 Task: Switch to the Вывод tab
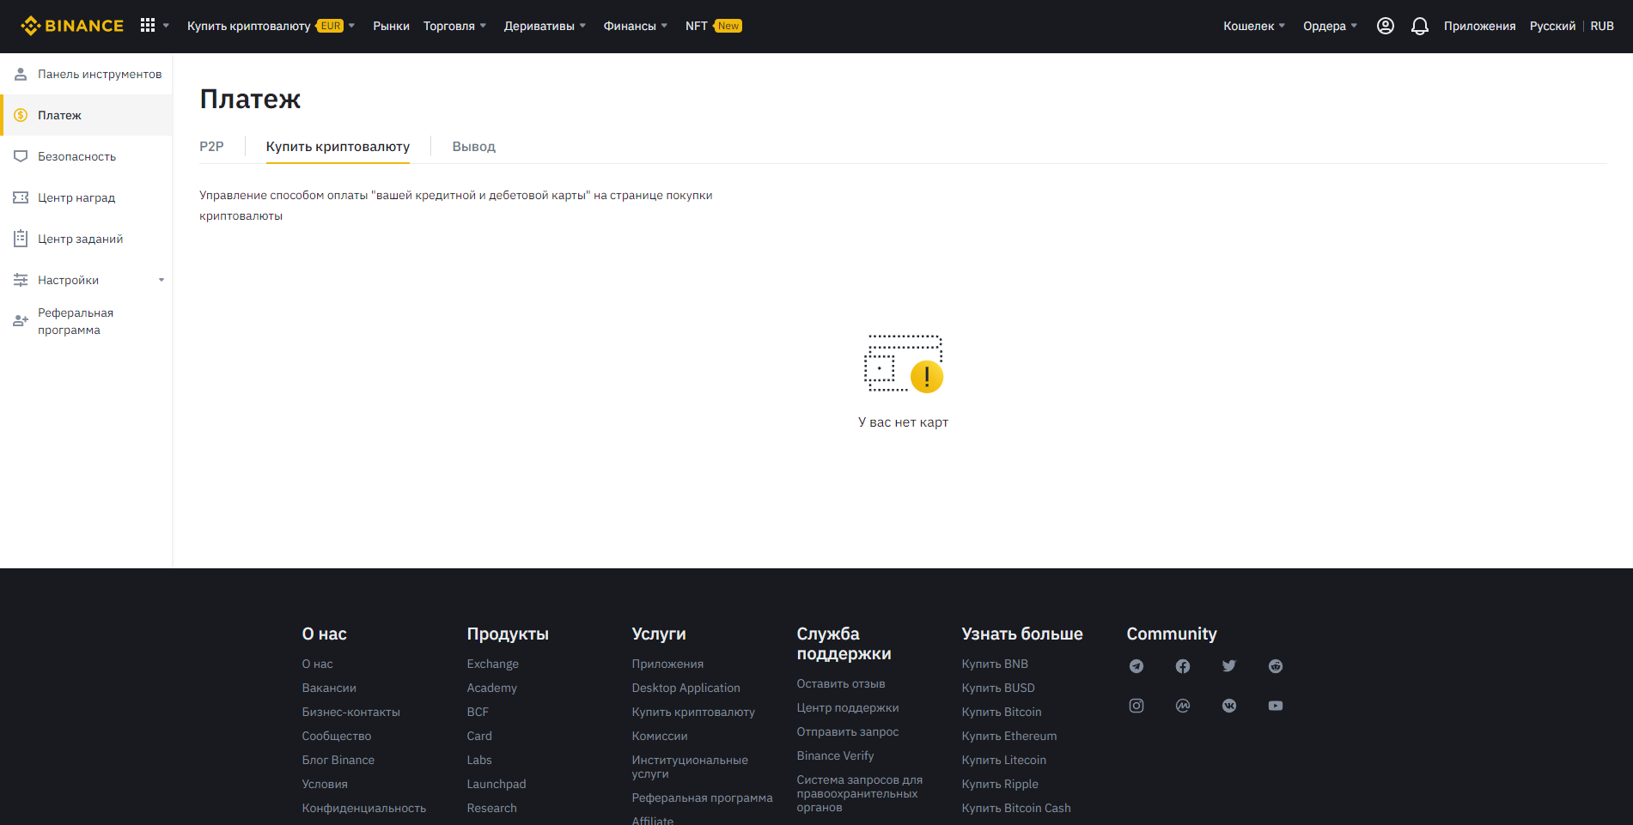(473, 147)
